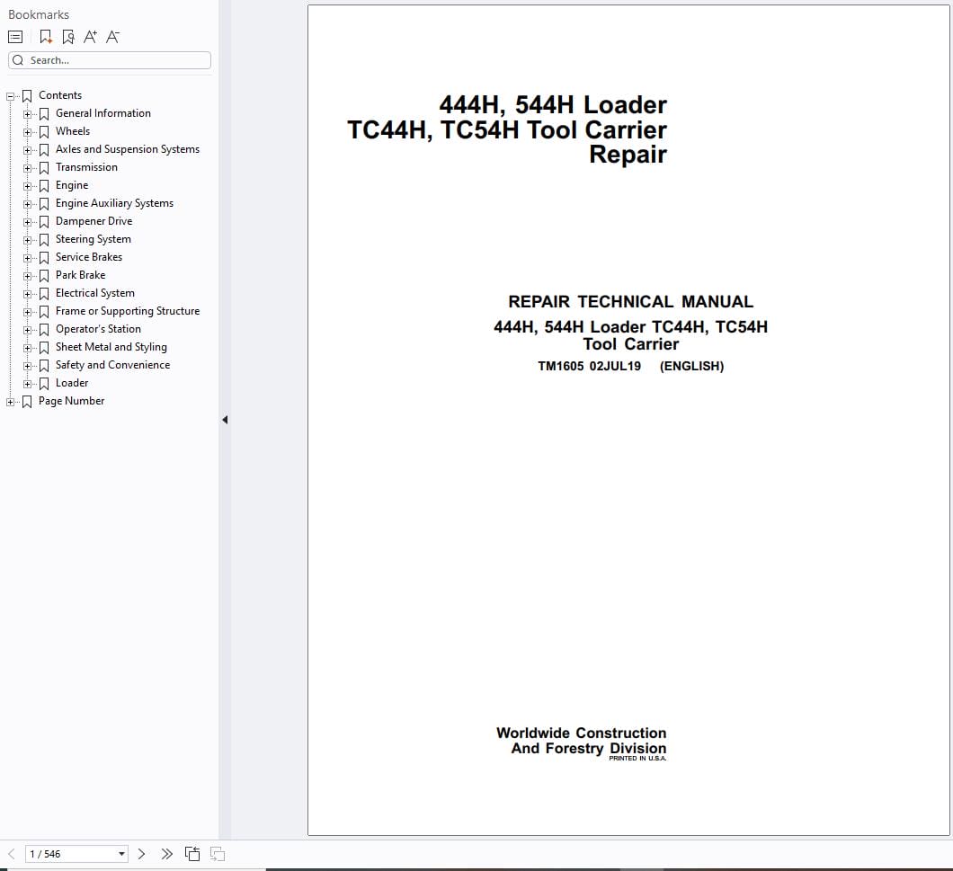The image size is (953, 871).
Task: Click bookmark icon beside Loader
Action: [44, 384]
